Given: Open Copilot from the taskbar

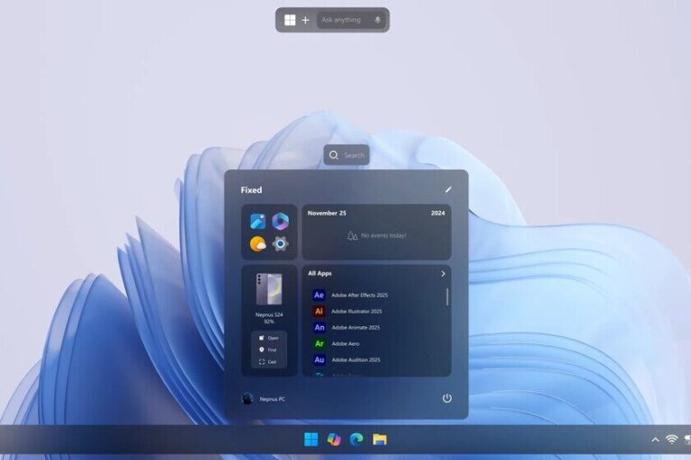Looking at the screenshot, I should [334, 438].
